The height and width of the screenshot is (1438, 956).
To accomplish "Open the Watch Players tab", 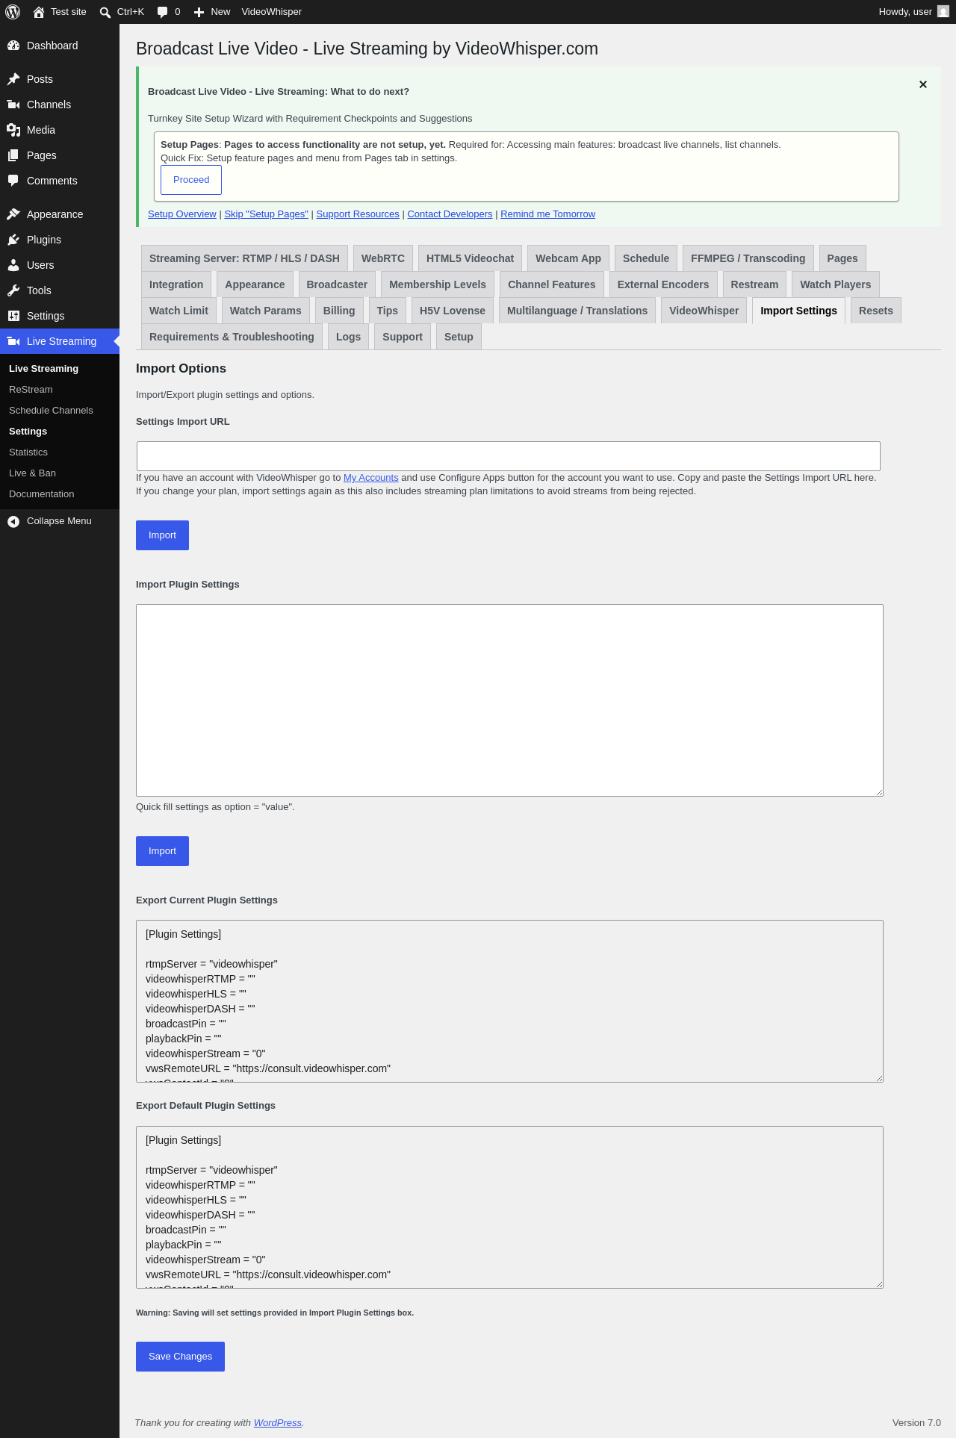I will coord(836,284).
